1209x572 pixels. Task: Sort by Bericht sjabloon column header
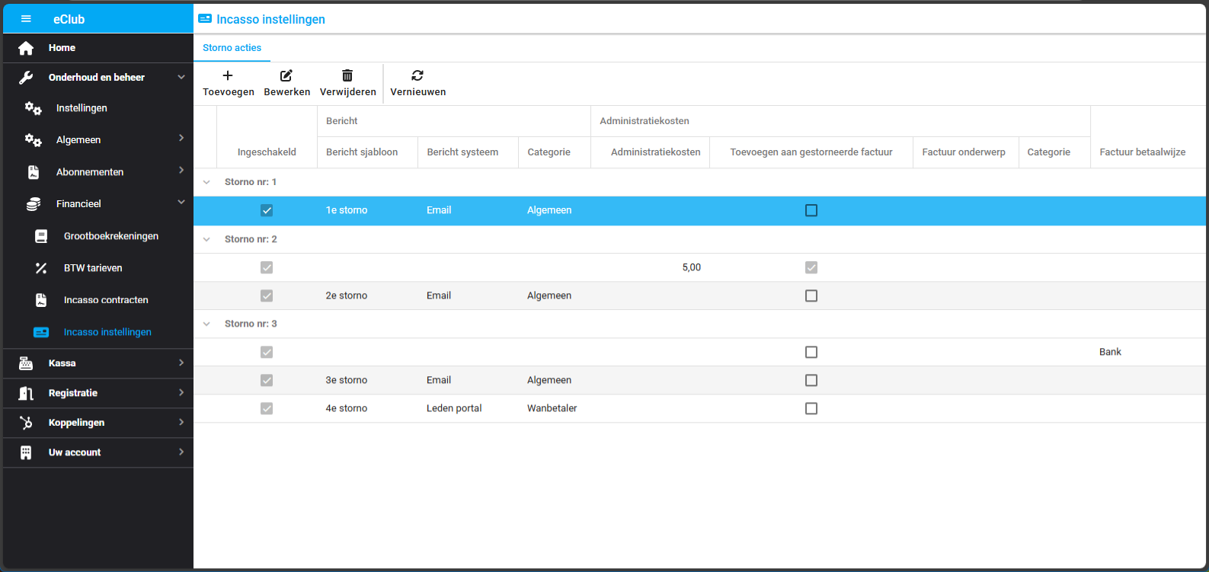[x=362, y=152]
